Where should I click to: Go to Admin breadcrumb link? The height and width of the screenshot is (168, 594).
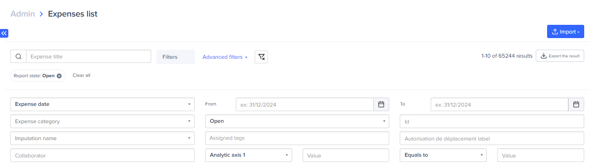[23, 14]
